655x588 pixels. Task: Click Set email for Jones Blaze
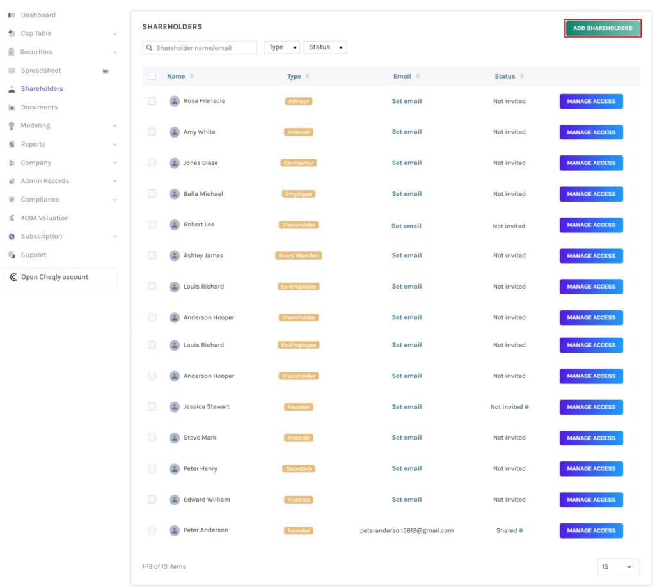pos(407,163)
